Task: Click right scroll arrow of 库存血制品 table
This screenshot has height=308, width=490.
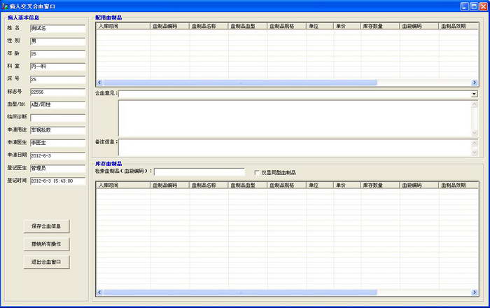Action: pos(475,293)
